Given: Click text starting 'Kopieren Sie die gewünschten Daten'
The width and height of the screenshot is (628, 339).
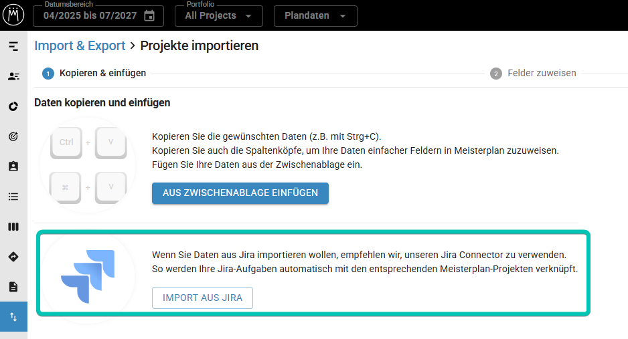Looking at the screenshot, I should pos(266,136).
